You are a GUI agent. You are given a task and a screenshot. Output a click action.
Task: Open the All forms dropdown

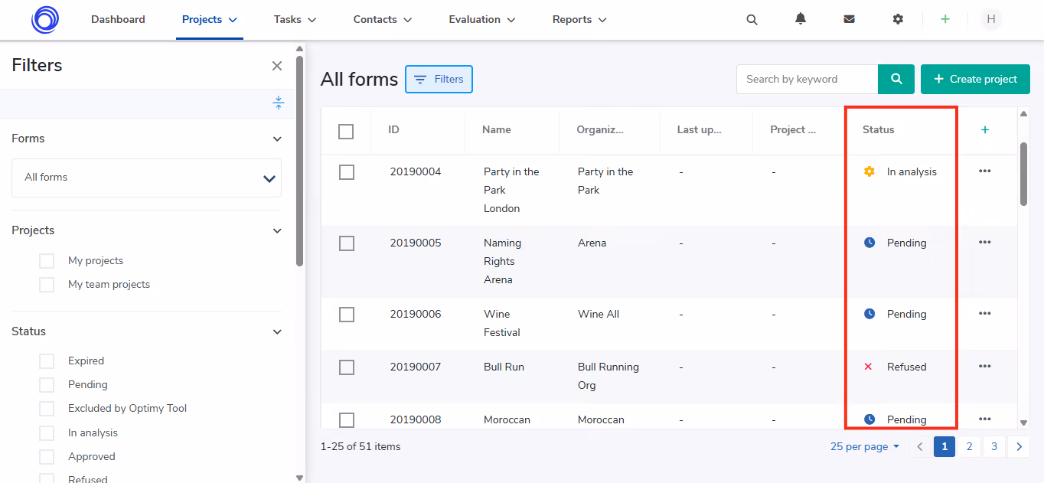(146, 178)
